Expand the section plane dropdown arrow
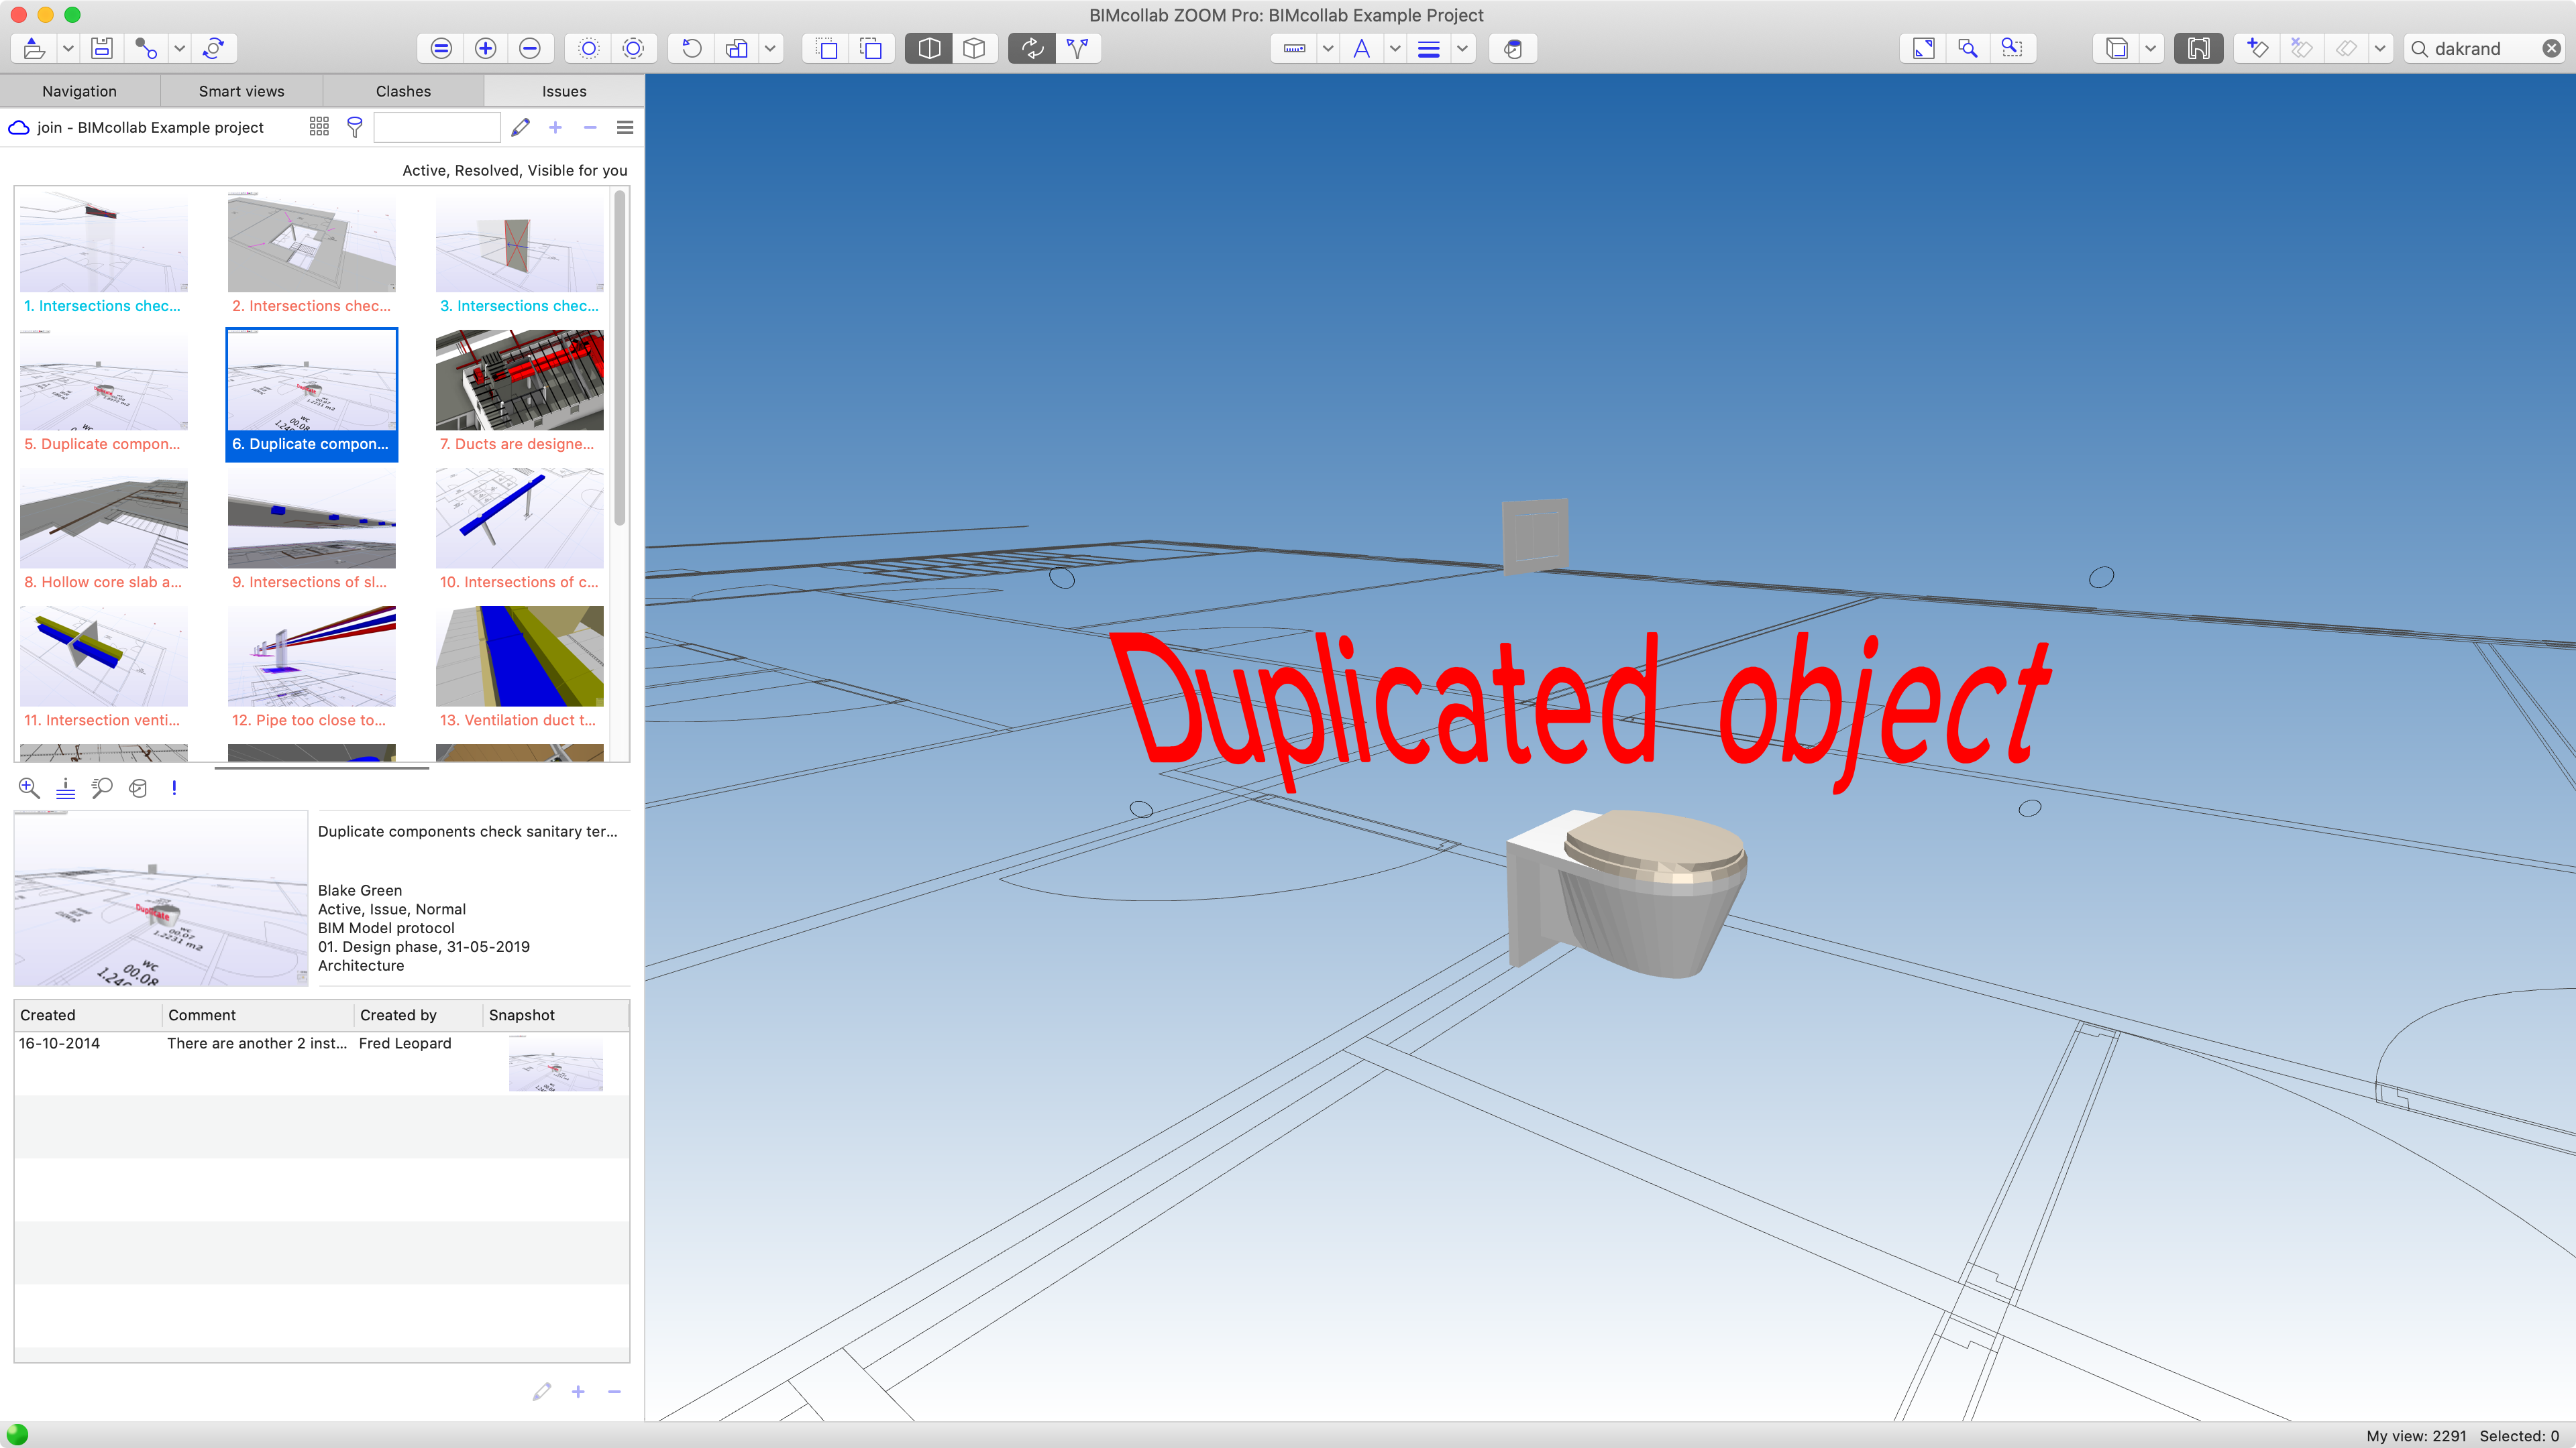 [2380, 48]
